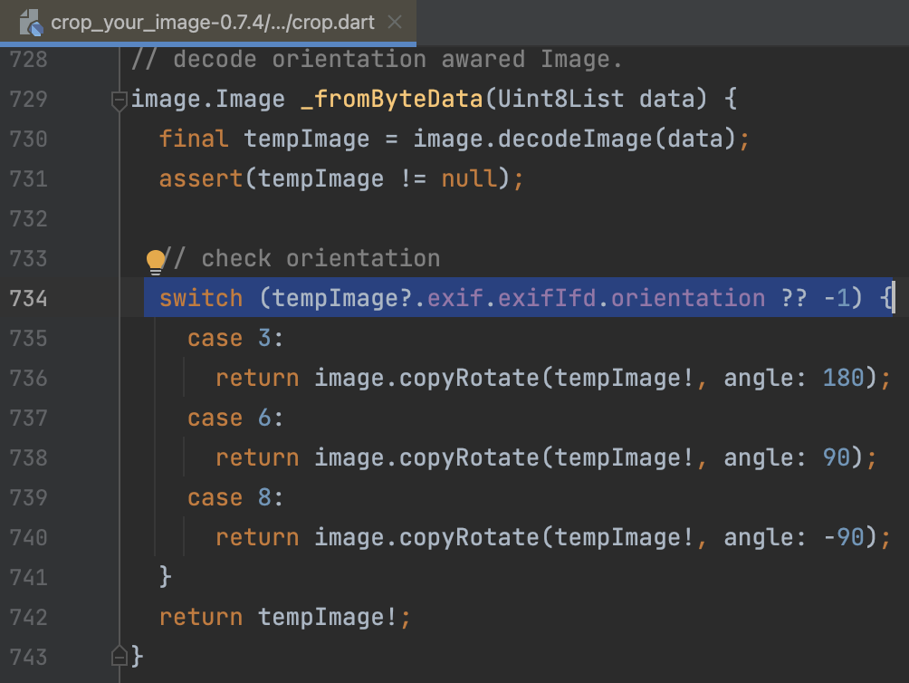Open the lightbulb intention actions on line 733
Image resolution: width=909 pixels, height=683 pixels.
click(x=156, y=260)
